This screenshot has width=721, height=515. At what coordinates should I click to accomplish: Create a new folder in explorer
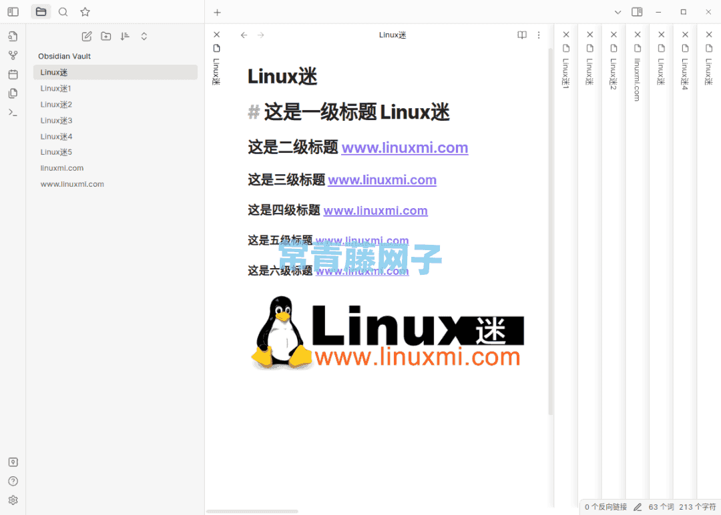coord(105,36)
